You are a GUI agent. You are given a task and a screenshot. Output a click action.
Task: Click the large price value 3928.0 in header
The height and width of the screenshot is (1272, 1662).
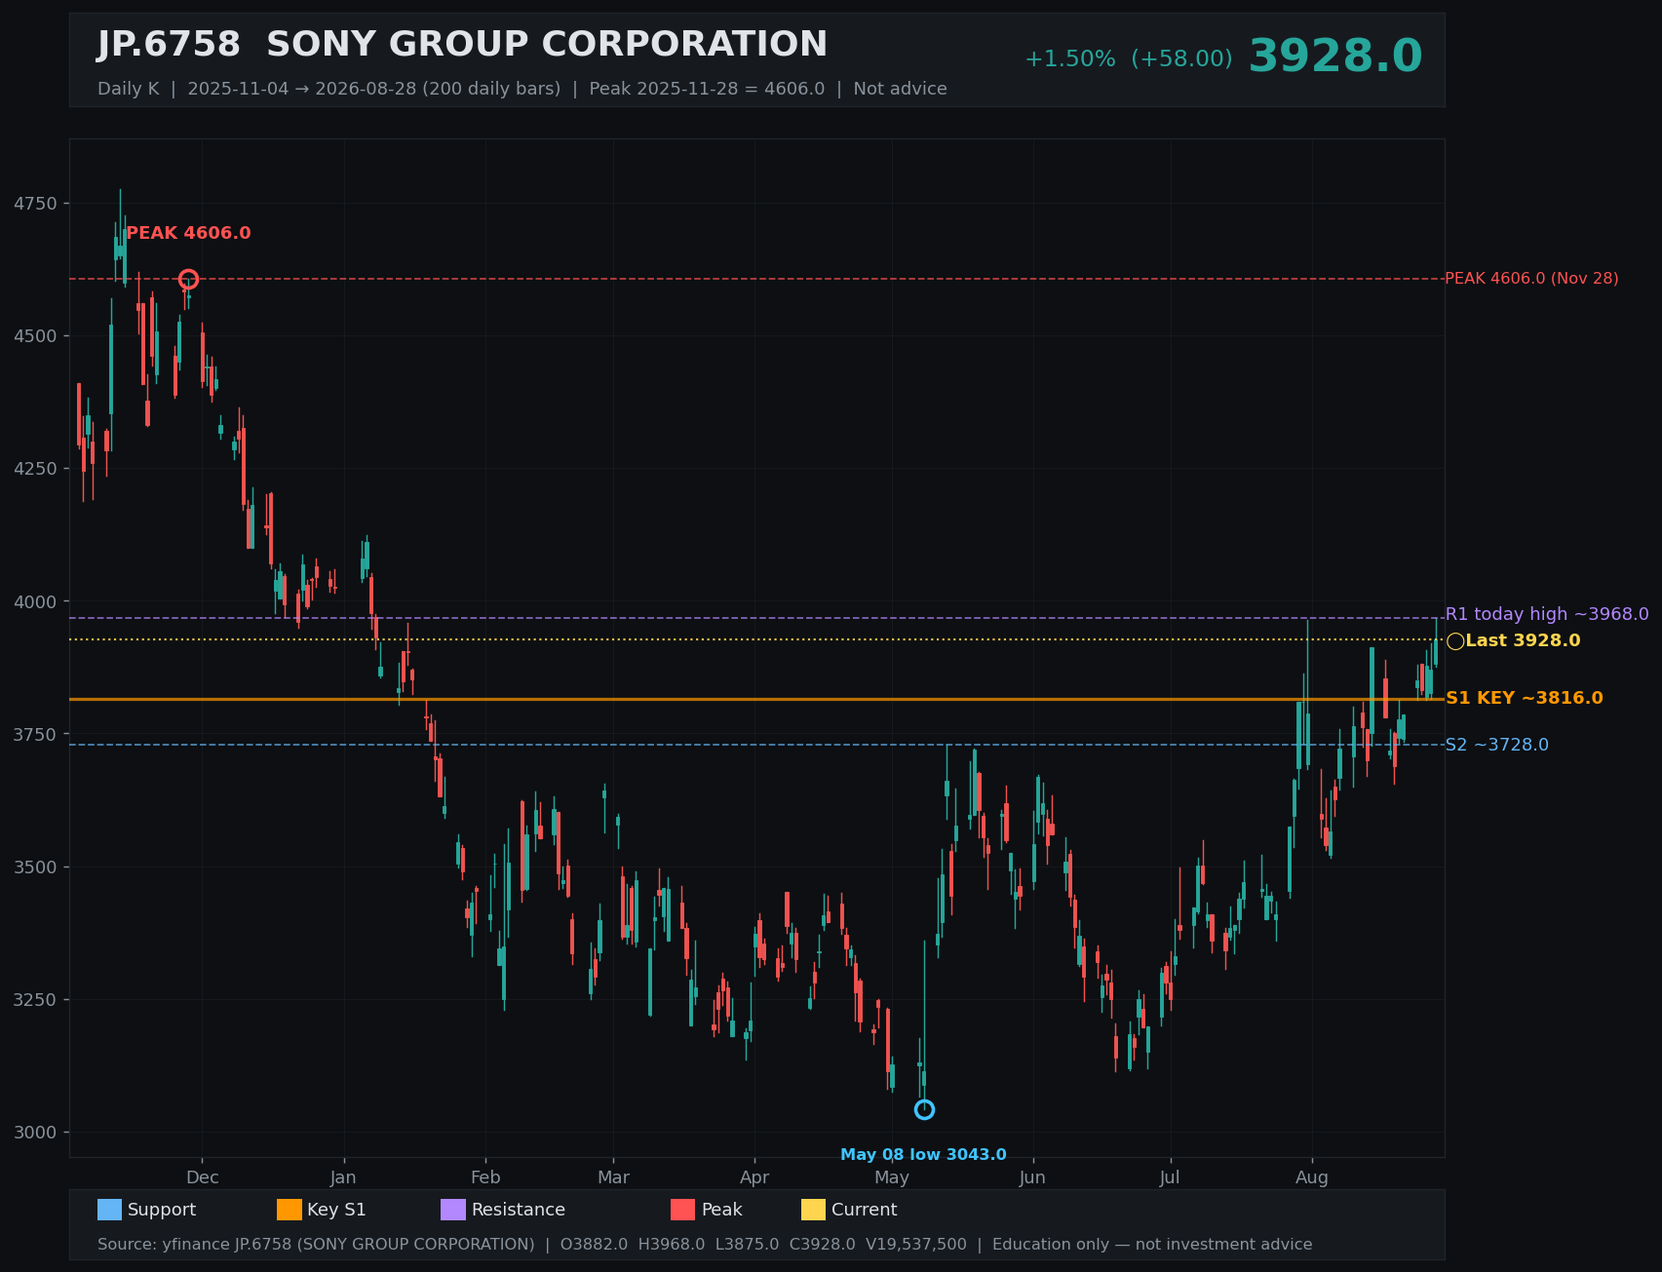[x=1335, y=57]
